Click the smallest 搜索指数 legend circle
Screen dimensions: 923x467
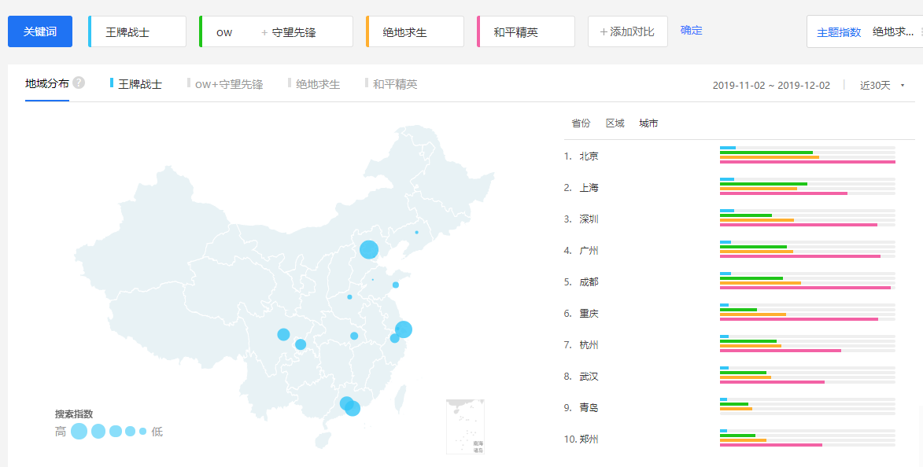[142, 431]
